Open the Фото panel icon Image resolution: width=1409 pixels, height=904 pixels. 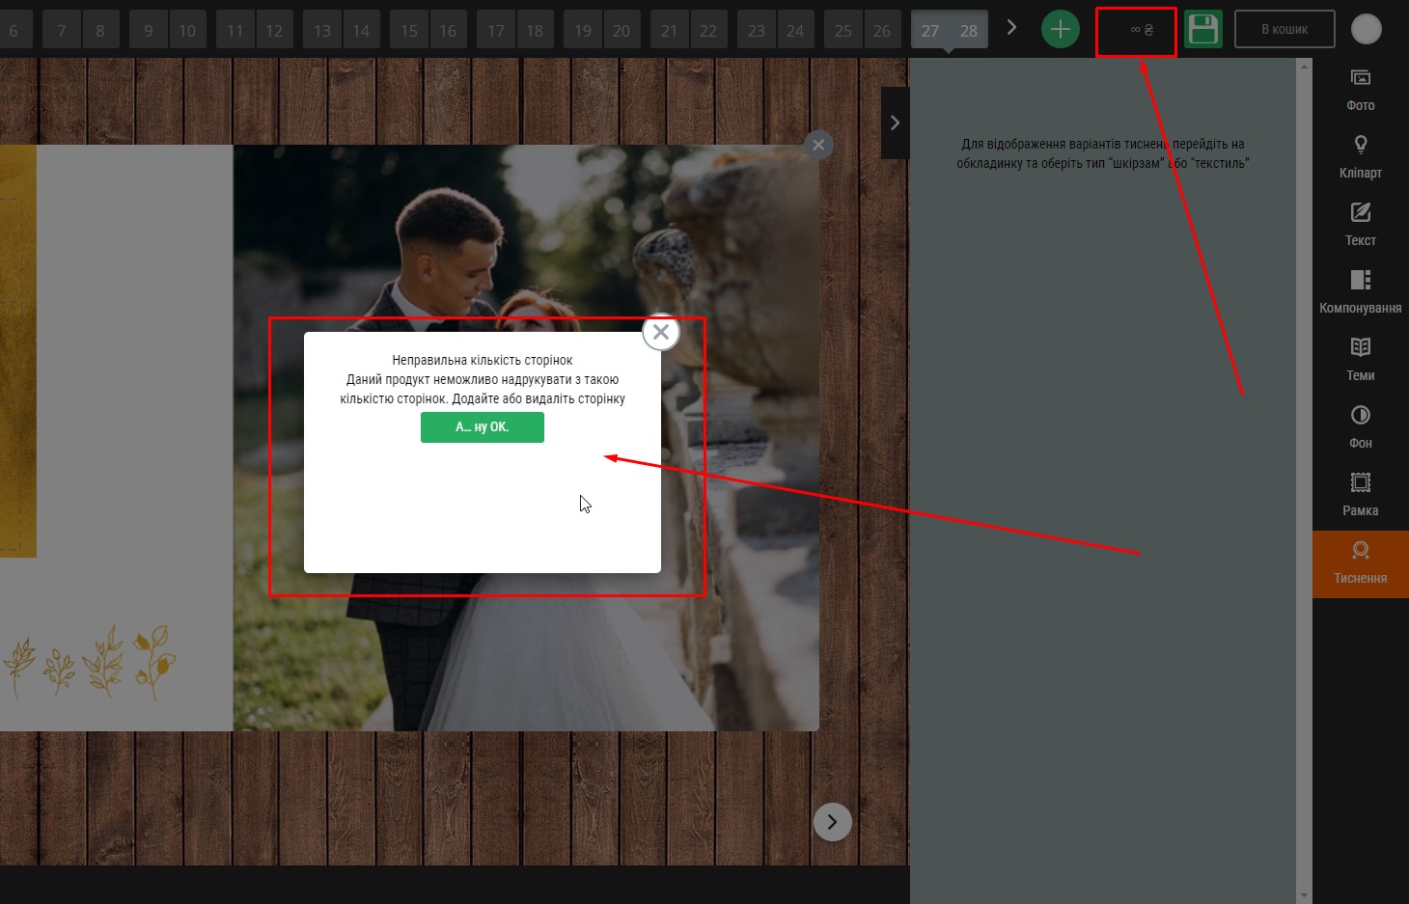point(1360,88)
